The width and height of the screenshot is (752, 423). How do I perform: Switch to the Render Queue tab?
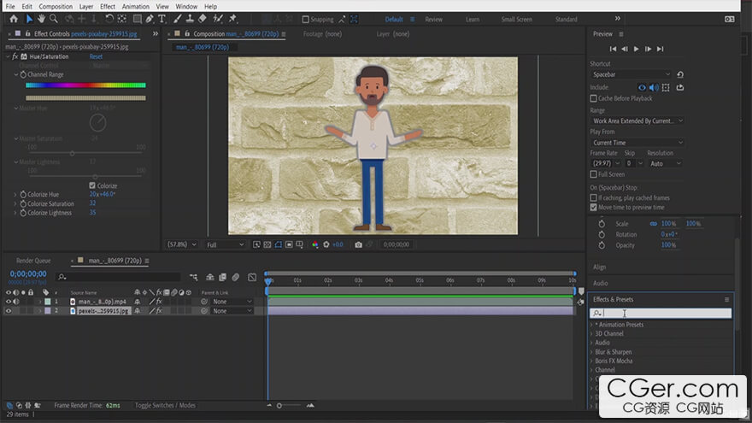pos(33,261)
